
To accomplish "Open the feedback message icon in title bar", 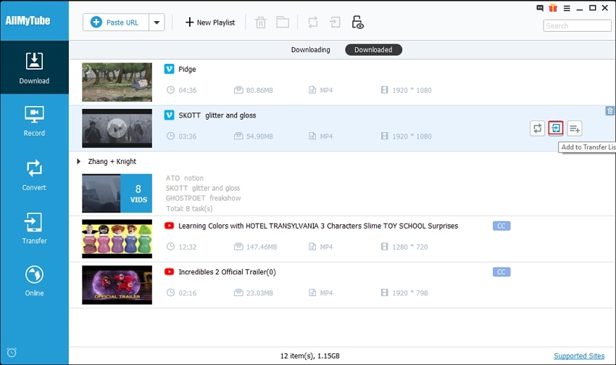I will click(540, 8).
